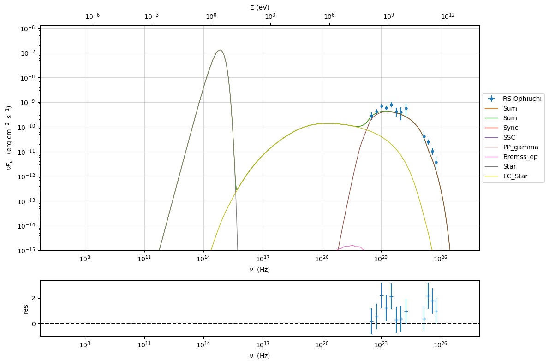Click the res y-axis label
The height and width of the screenshot is (364, 549).
click(26, 309)
